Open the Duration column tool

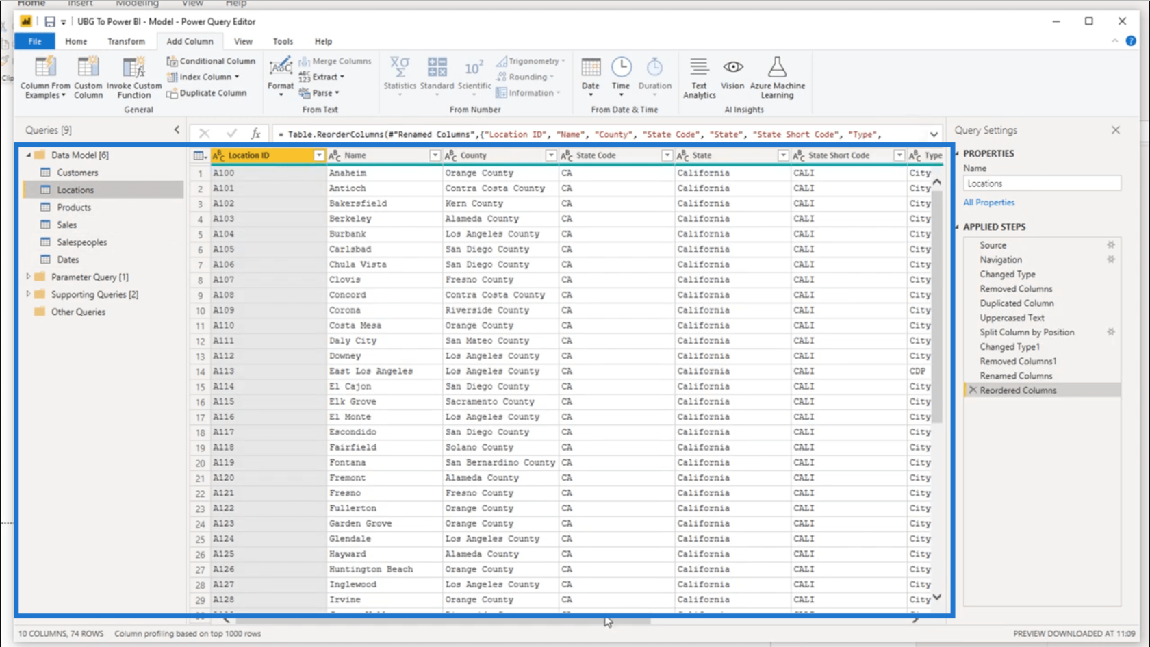pos(654,77)
